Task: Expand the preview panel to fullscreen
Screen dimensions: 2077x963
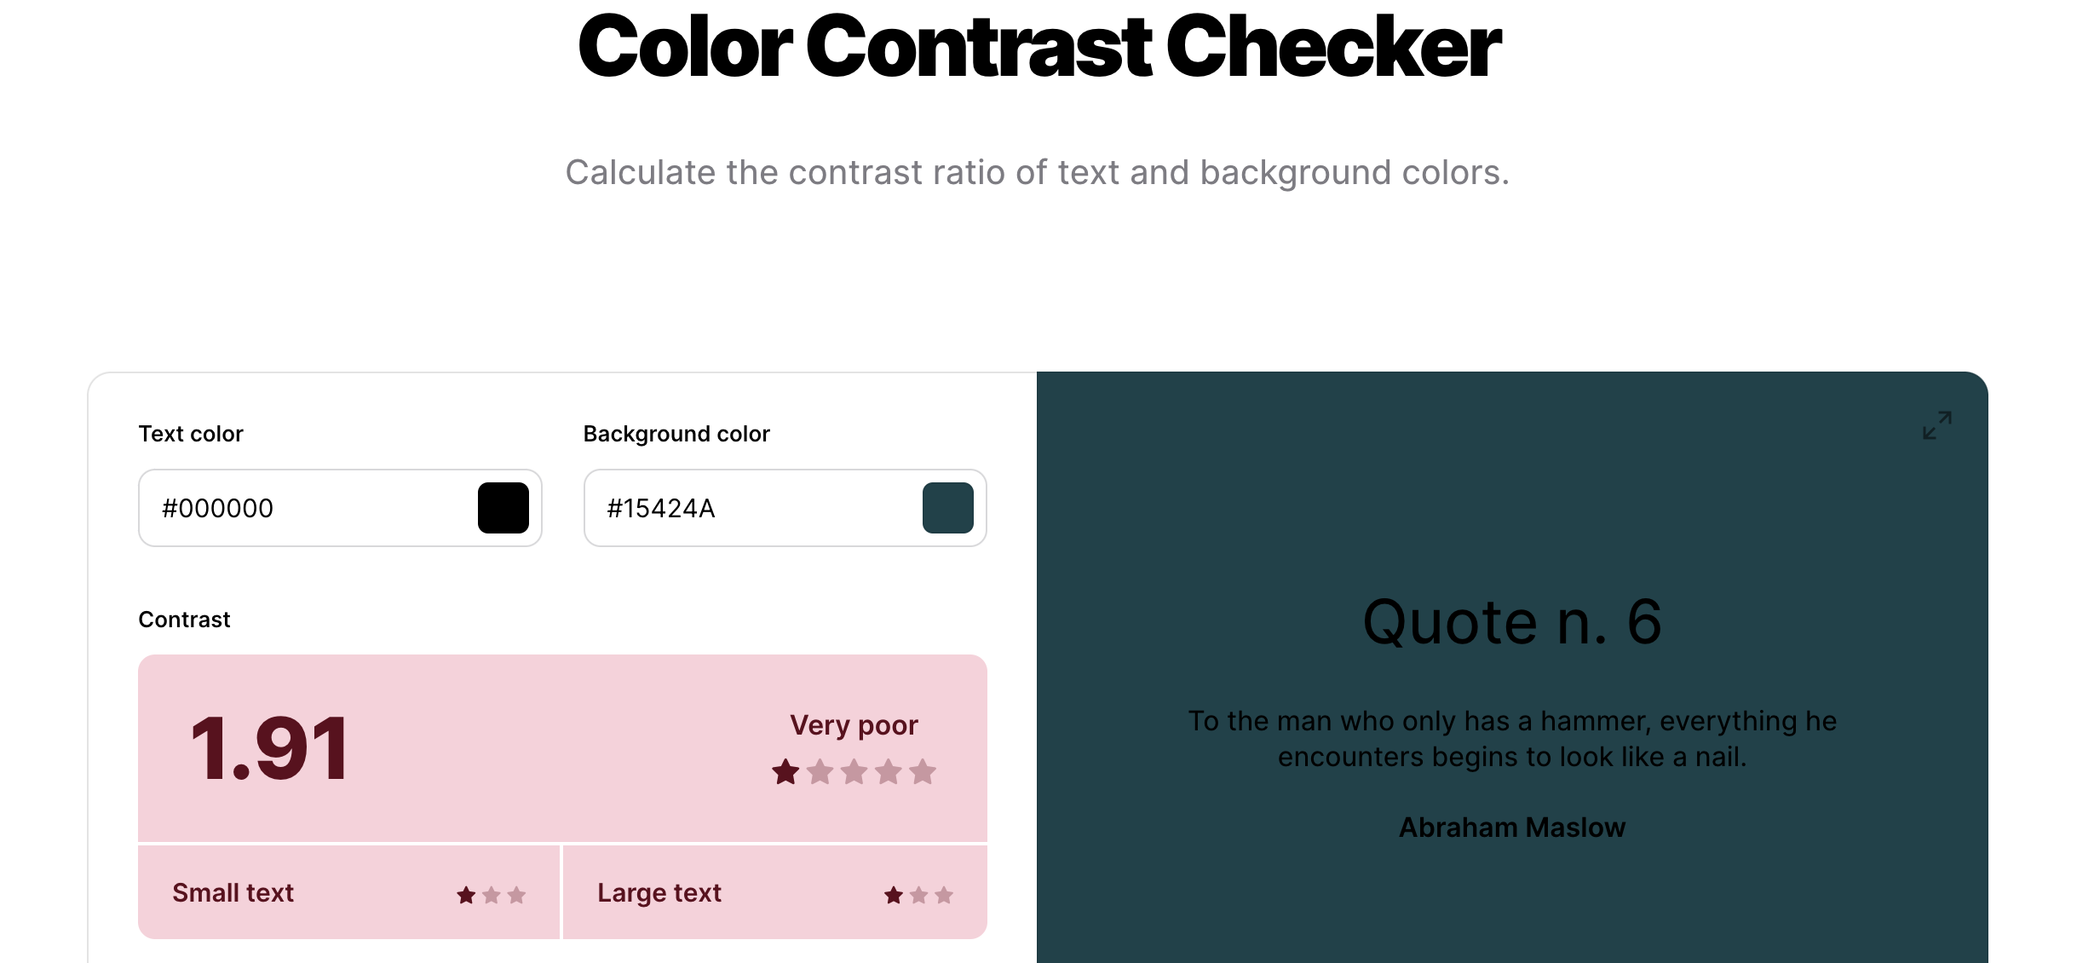Action: [x=1936, y=424]
